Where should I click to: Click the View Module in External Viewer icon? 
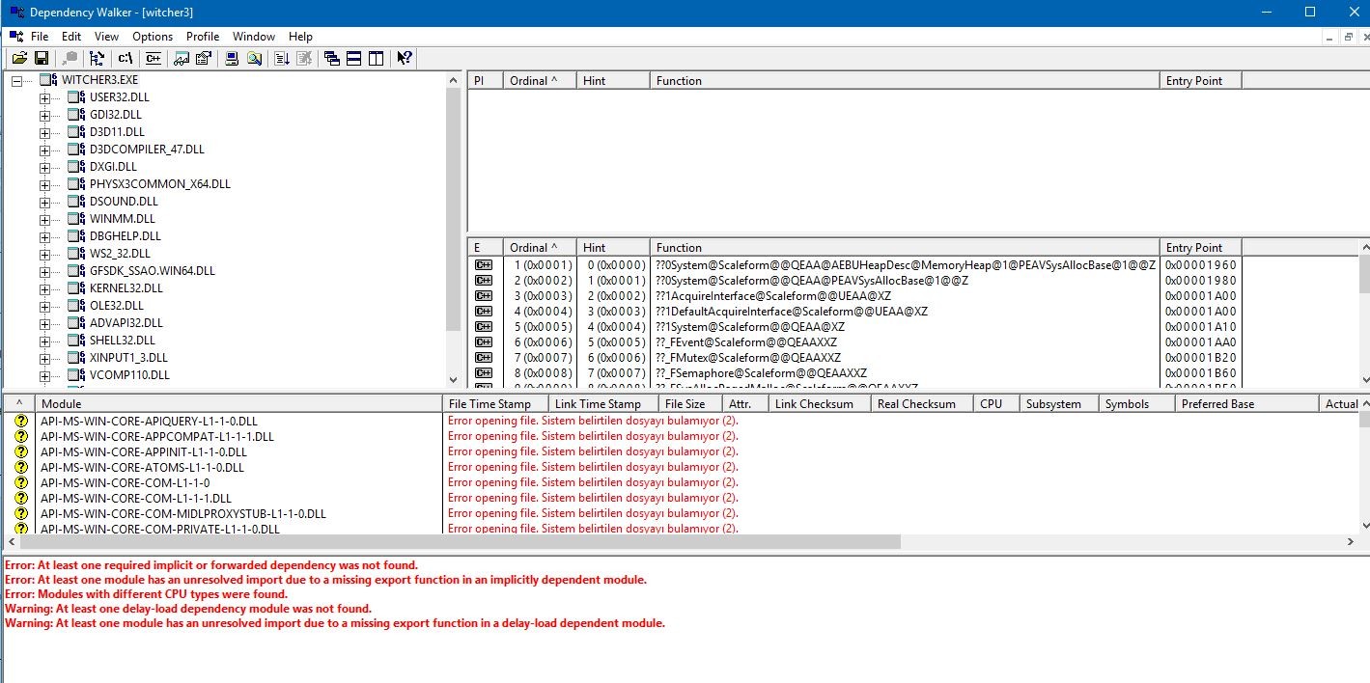pos(182,59)
